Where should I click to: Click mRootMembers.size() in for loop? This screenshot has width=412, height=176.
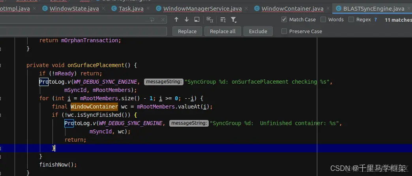pos(110,99)
